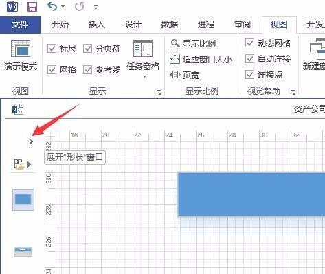The width and height of the screenshot is (325, 274).
Task: Switch to the 审阅 tab
Action: [243, 25]
